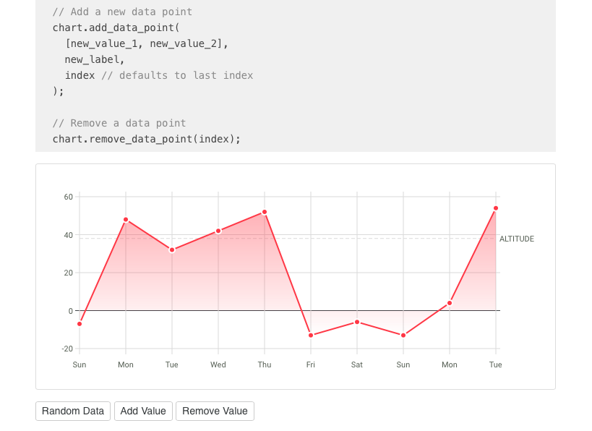Click the Sat data point below zero
592x431 pixels.
[x=356, y=321]
